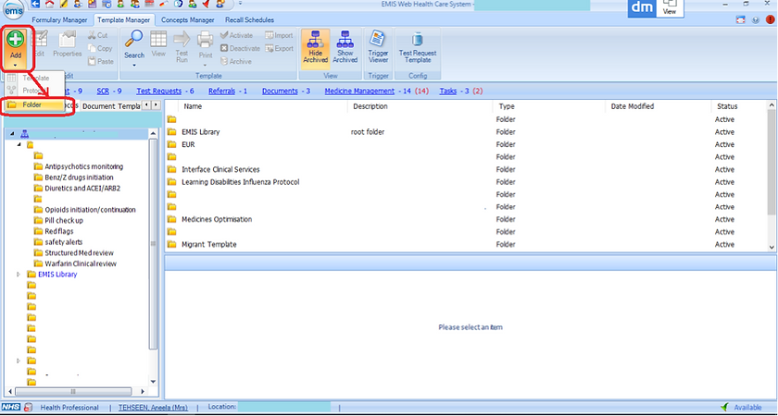The width and height of the screenshot is (778, 416).
Task: Click the Import command
Action: coord(279,35)
